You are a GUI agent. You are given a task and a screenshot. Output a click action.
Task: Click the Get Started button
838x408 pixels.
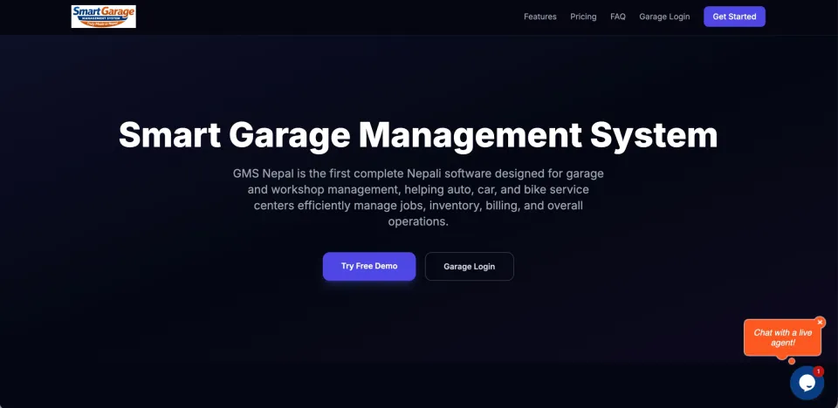point(734,17)
